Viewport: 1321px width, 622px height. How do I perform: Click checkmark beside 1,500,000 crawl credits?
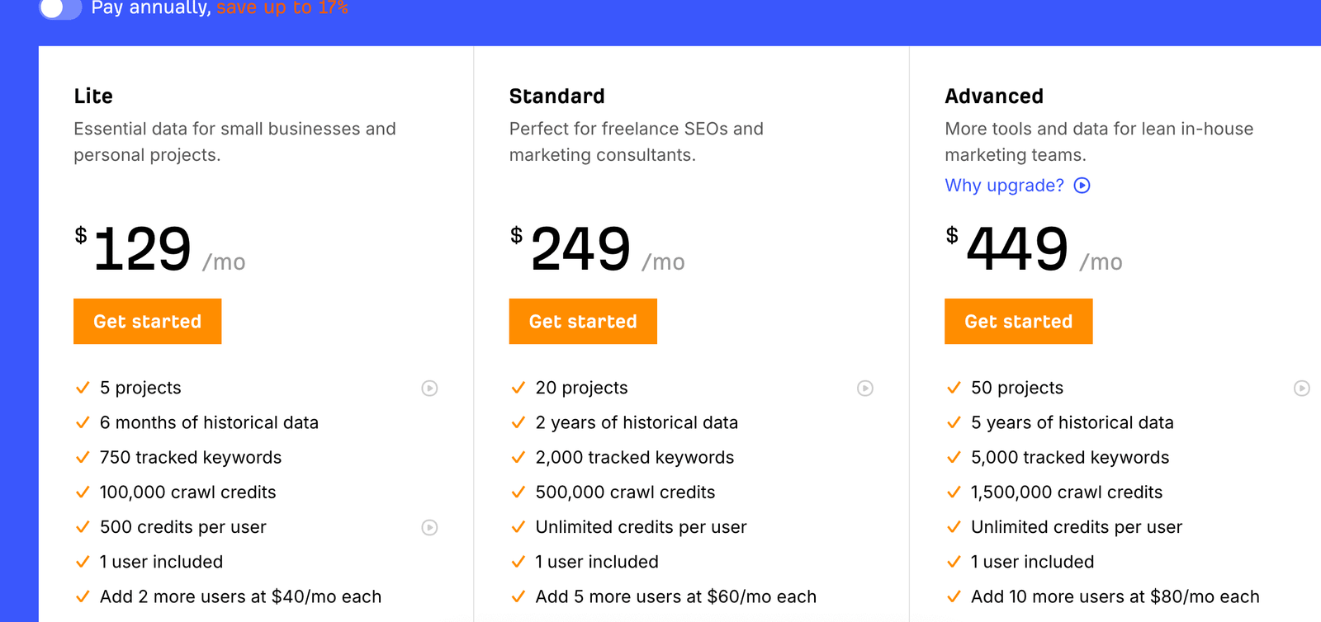954,492
